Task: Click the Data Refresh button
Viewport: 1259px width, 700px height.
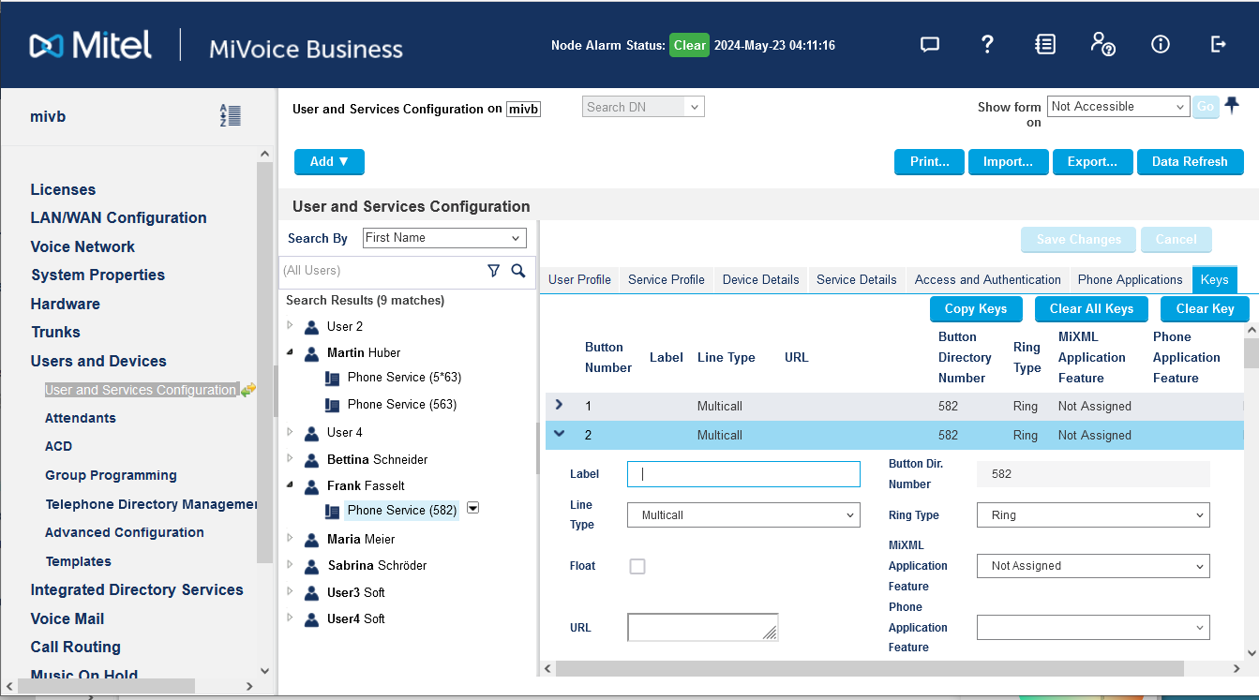Action: [x=1189, y=162]
